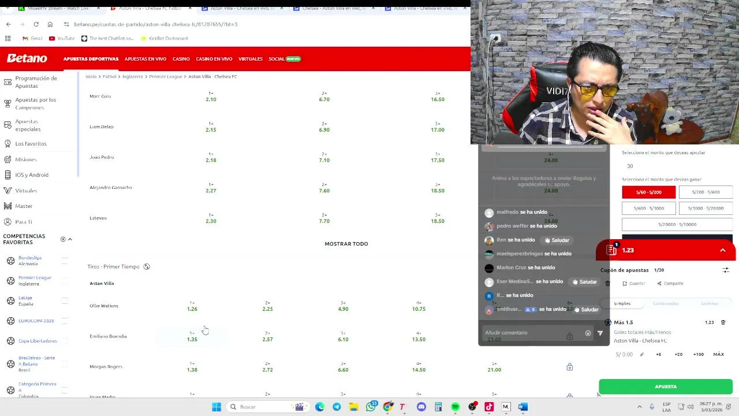Switch to the Sistema bet tab
This screenshot has width=739, height=416.
tap(709, 303)
